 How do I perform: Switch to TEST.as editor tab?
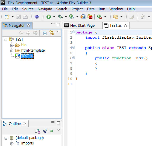(116, 26)
